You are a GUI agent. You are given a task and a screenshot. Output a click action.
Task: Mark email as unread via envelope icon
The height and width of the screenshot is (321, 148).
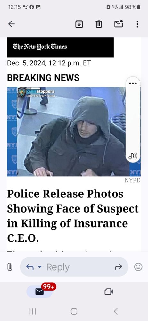(x=119, y=24)
